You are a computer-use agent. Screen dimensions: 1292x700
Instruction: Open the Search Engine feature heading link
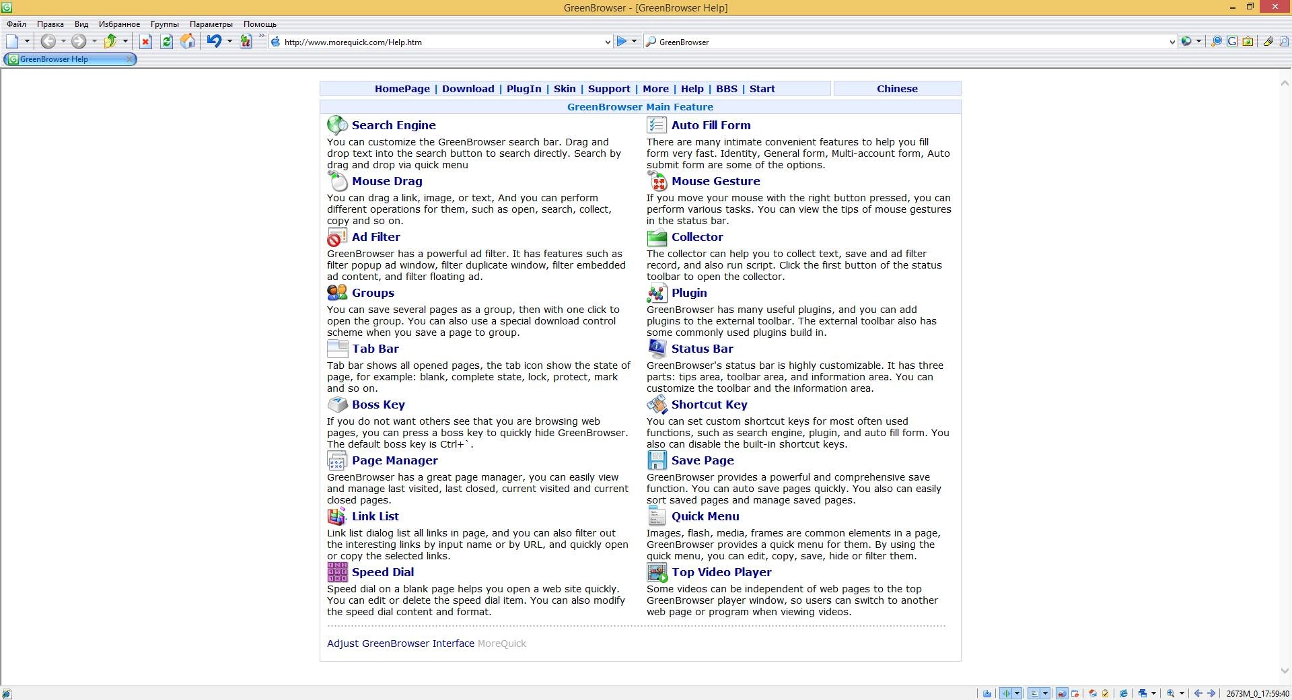tap(394, 125)
